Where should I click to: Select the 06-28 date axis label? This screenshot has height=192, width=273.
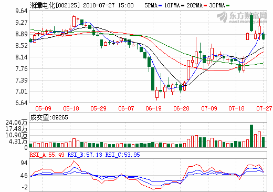click(x=181, y=108)
